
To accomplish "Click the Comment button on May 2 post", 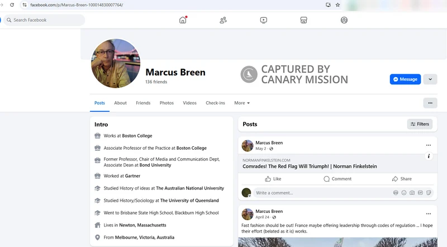I will (337, 179).
